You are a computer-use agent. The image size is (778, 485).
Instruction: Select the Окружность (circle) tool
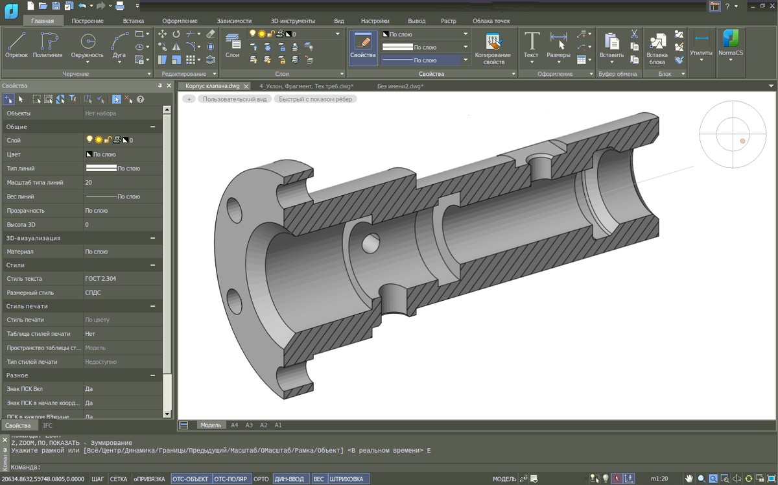tap(87, 45)
